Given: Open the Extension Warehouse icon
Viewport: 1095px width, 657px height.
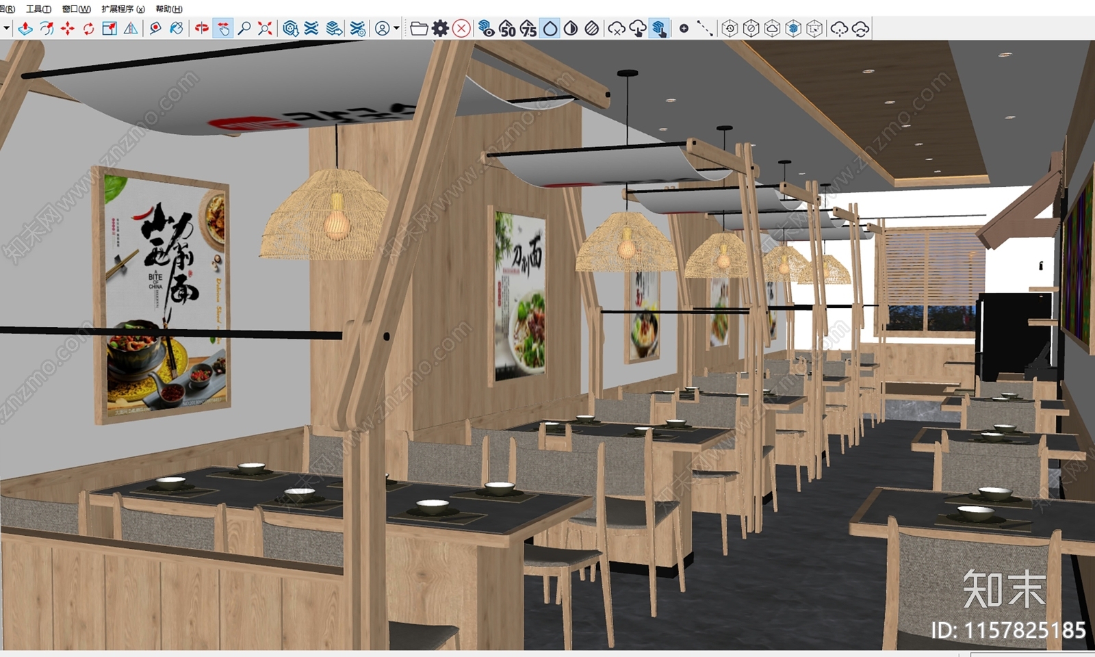Looking at the screenshot, I should pos(311,28).
